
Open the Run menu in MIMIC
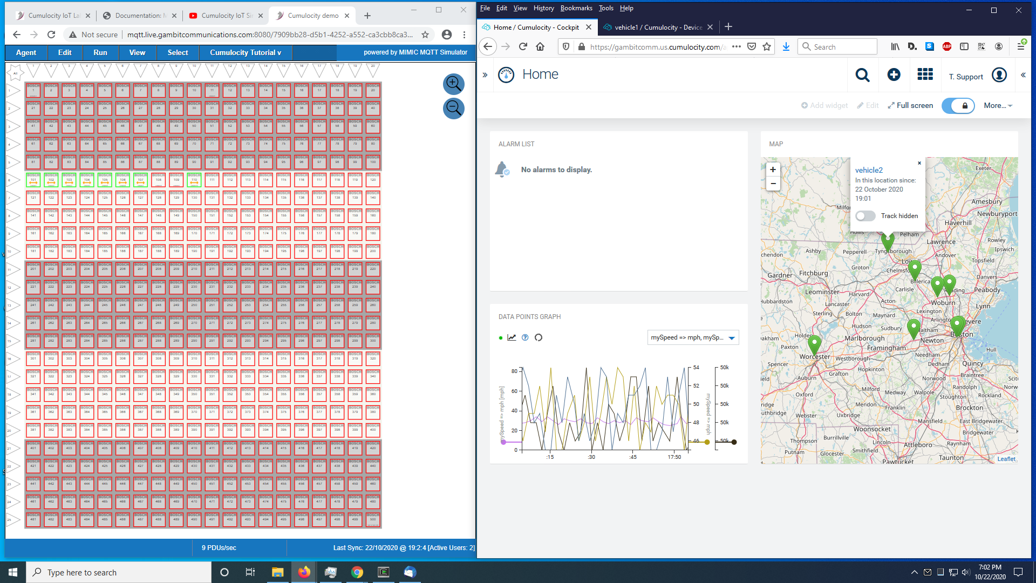[100, 52]
